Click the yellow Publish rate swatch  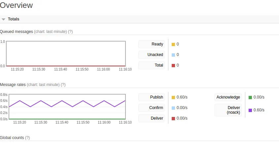click(173, 98)
